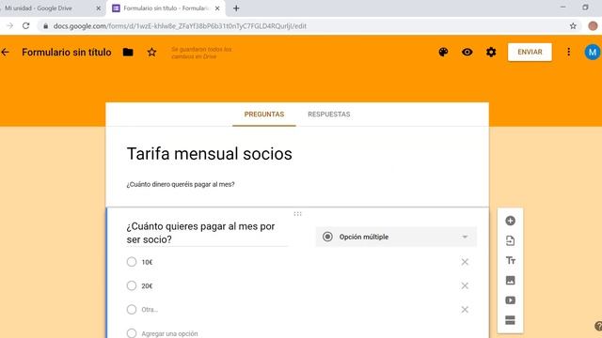Image resolution: width=602 pixels, height=338 pixels.
Task: Click the Otra... option label
Action: [150, 310]
